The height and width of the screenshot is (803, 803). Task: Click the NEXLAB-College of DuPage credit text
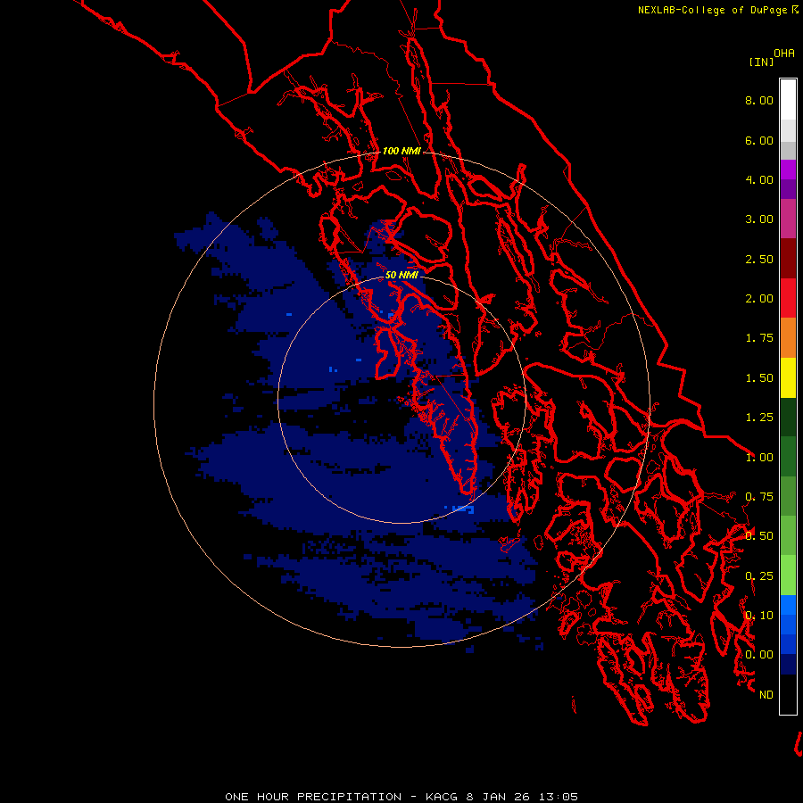717,10
